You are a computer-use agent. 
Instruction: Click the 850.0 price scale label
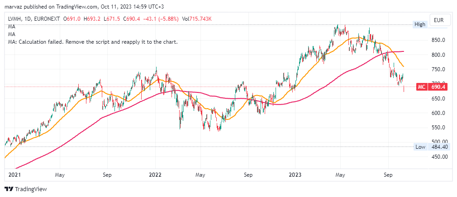(x=438, y=40)
